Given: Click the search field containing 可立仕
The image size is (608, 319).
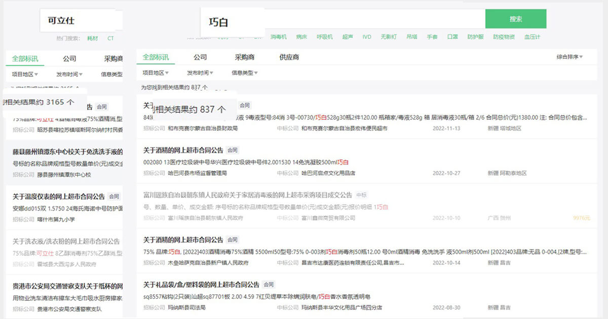Looking at the screenshot, I should [x=81, y=21].
